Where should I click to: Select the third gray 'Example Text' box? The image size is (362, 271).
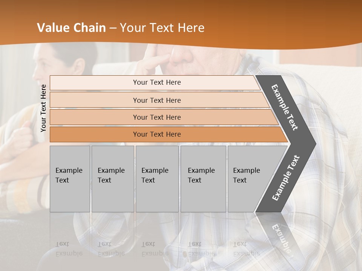157,179
